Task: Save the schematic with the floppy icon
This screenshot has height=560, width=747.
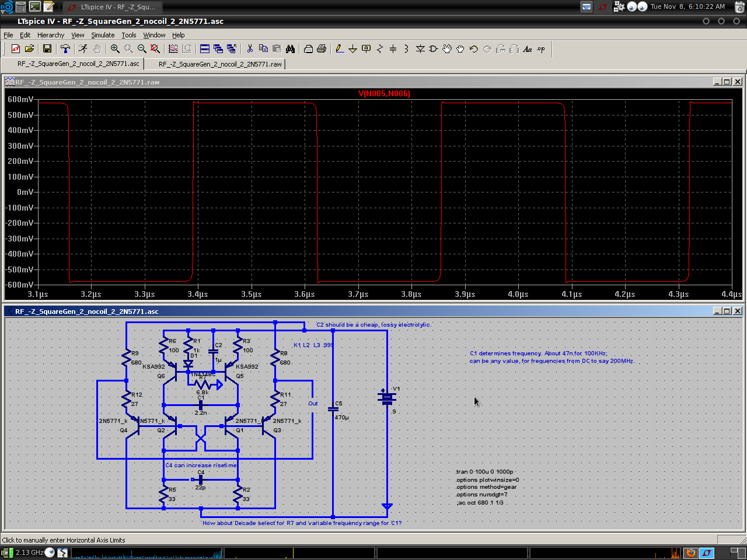Action: coord(47,49)
